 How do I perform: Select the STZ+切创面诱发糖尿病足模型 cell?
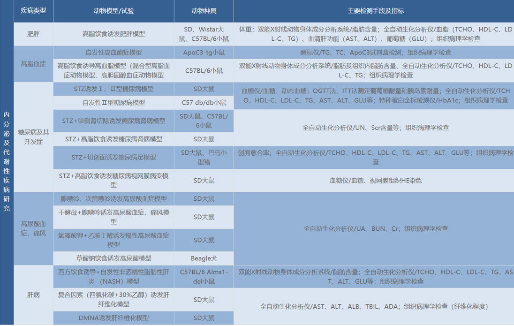pos(113,157)
